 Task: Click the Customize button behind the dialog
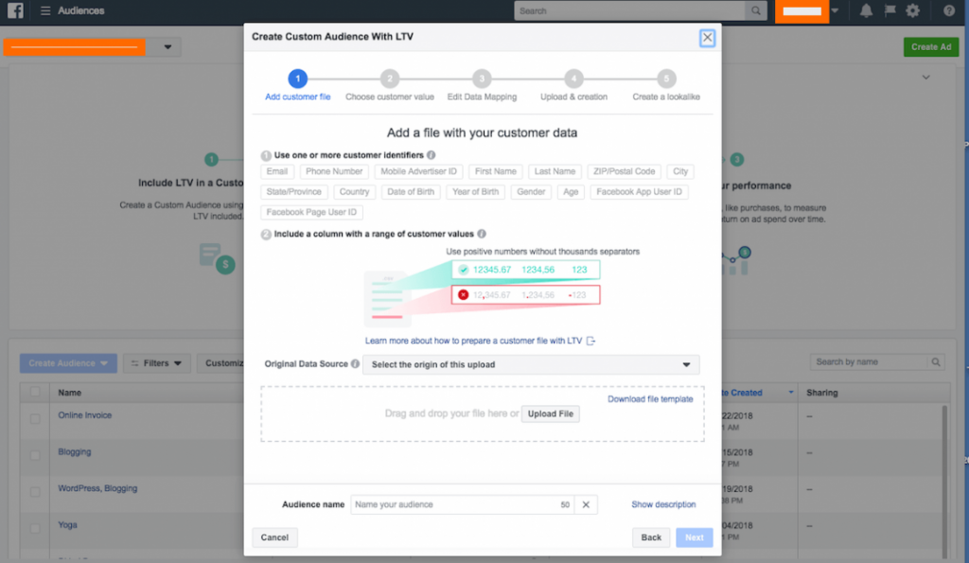221,362
